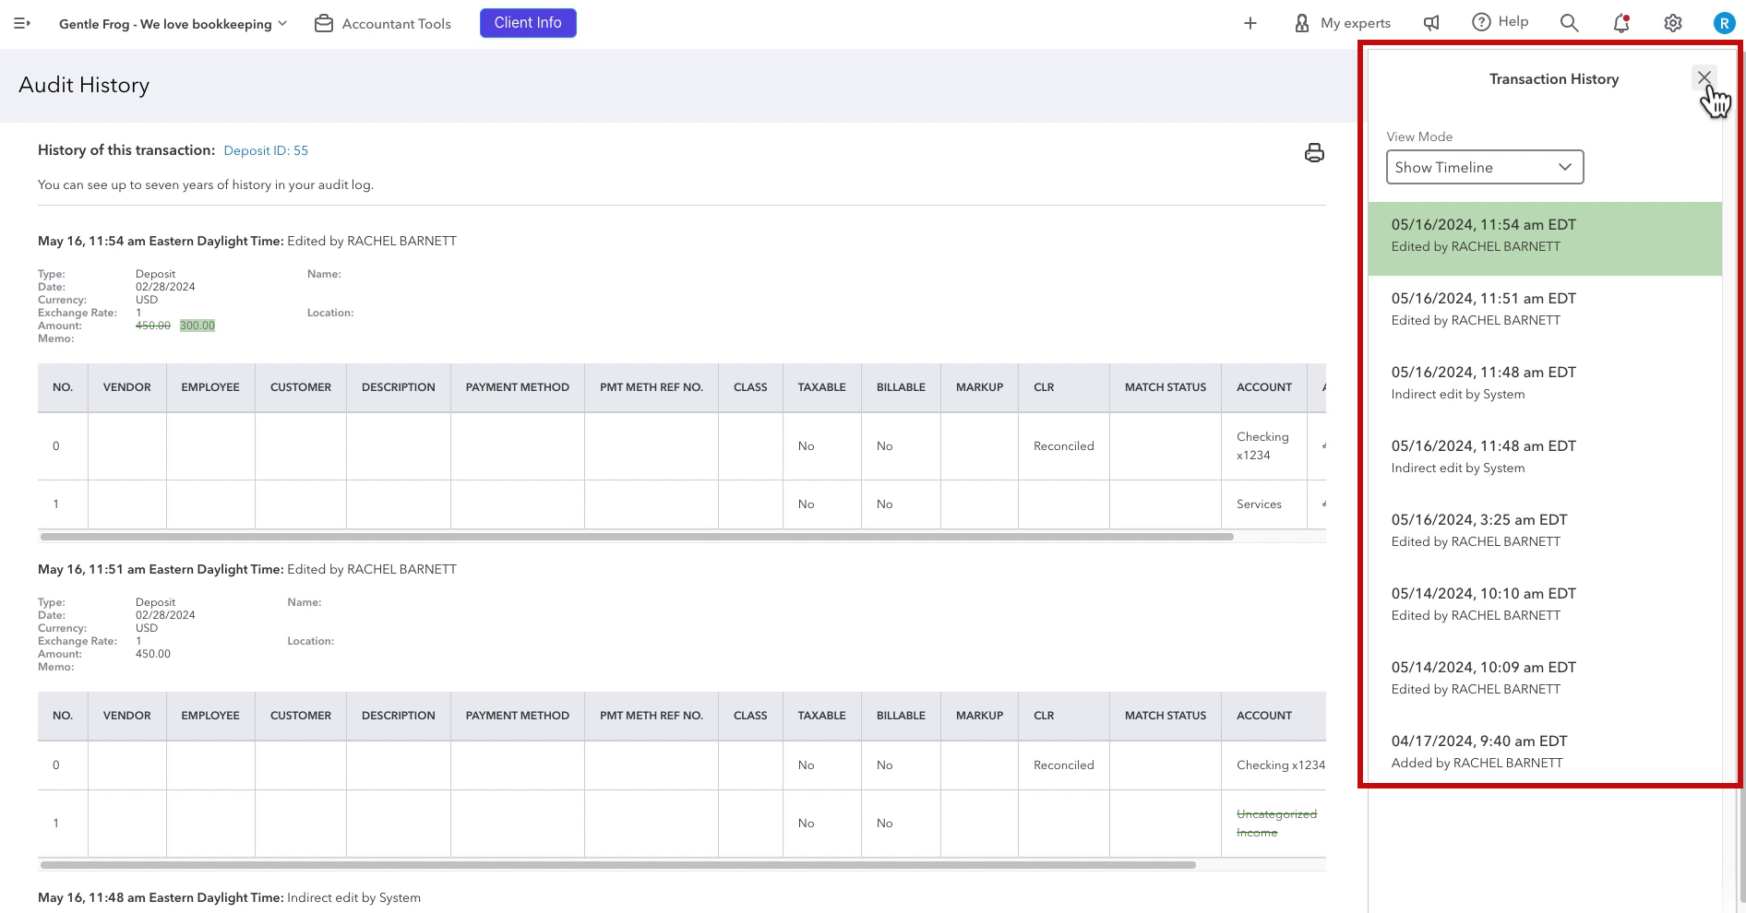Click the MATCH STATUS header in the 11:51 am table
Screen dimensions: 1746x913
(x=1166, y=716)
